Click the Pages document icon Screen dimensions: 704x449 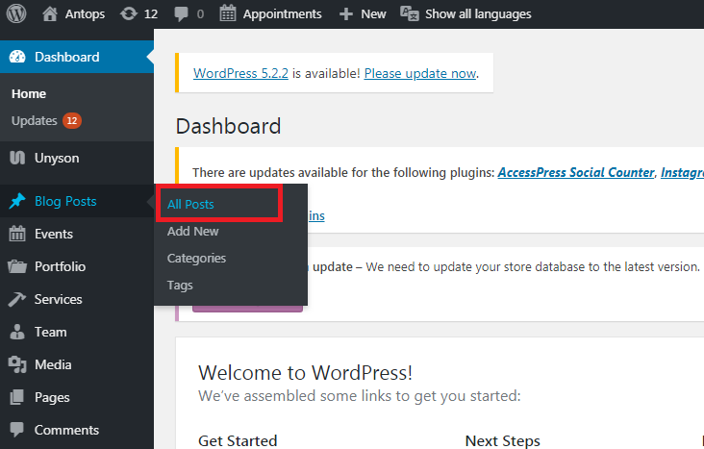(x=17, y=397)
